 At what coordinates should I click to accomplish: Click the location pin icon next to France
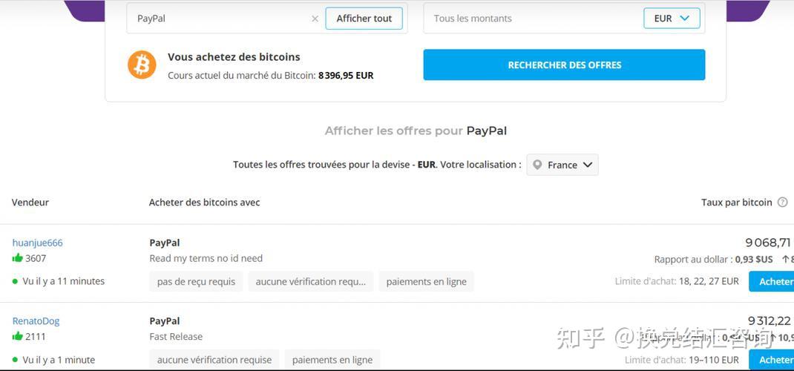click(538, 165)
